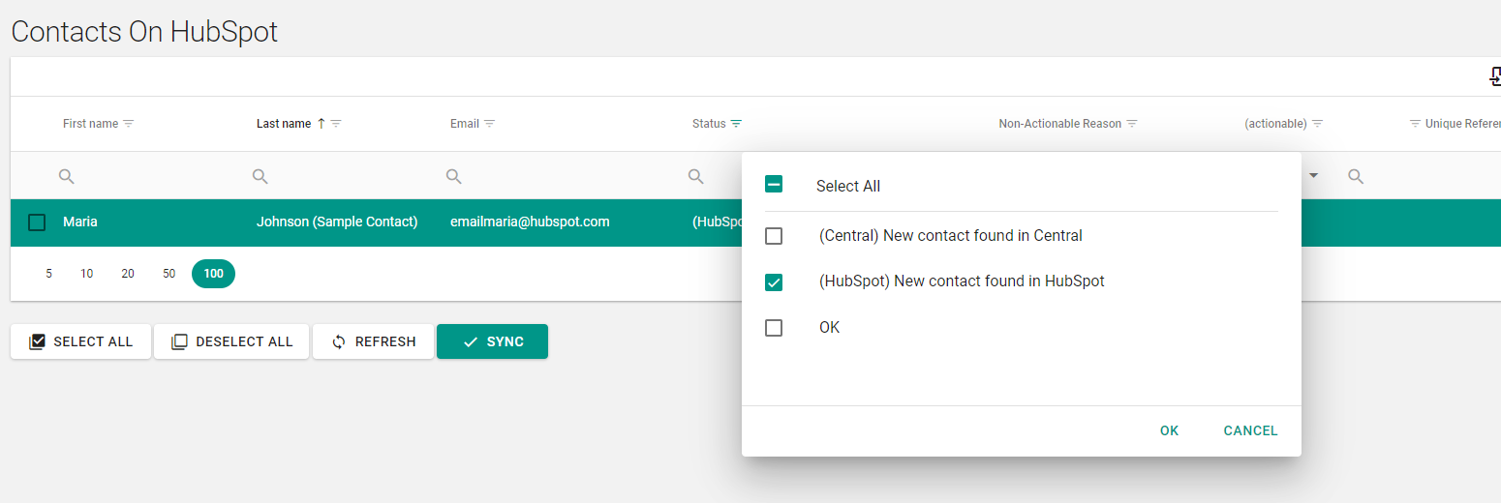Click the search field under First name
This screenshot has width=1501, height=503.
(145, 176)
